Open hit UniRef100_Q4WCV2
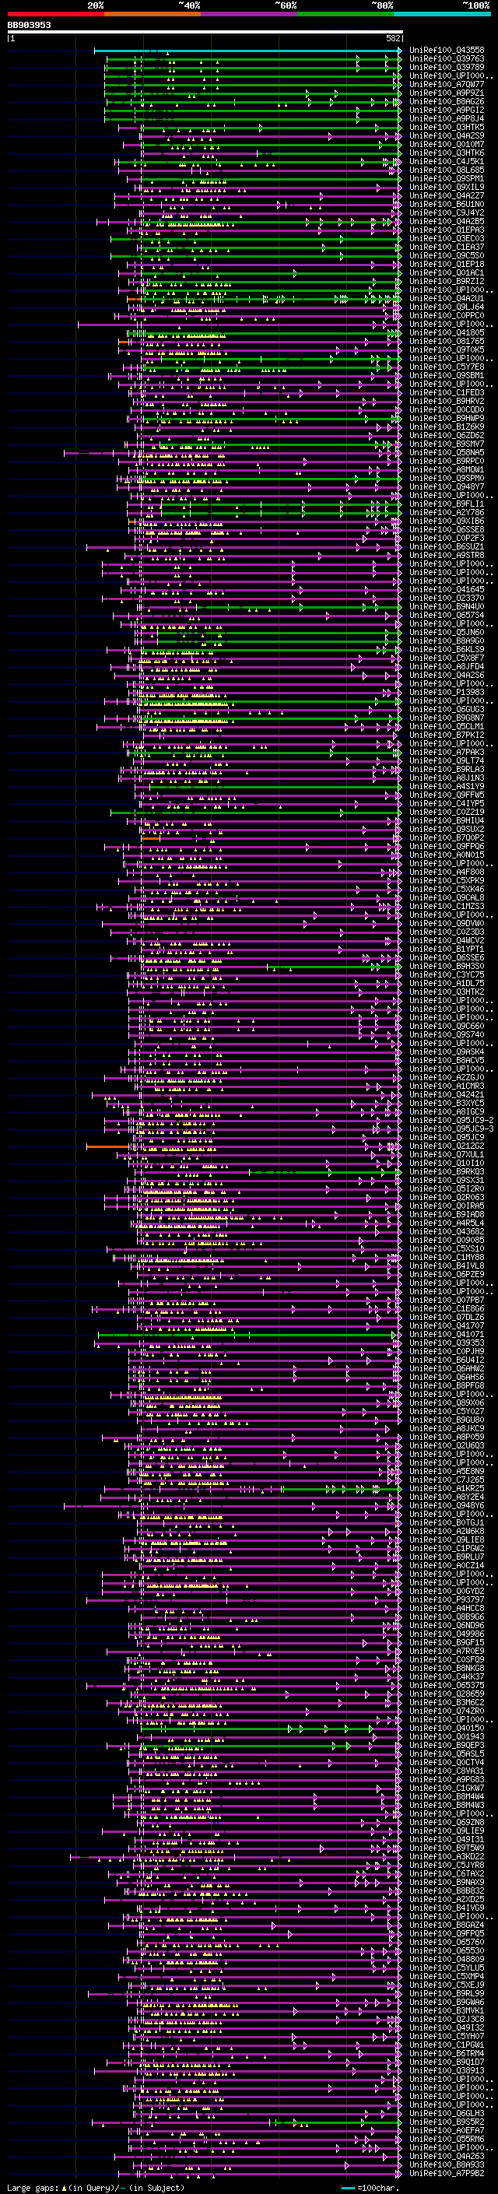 click(447, 940)
